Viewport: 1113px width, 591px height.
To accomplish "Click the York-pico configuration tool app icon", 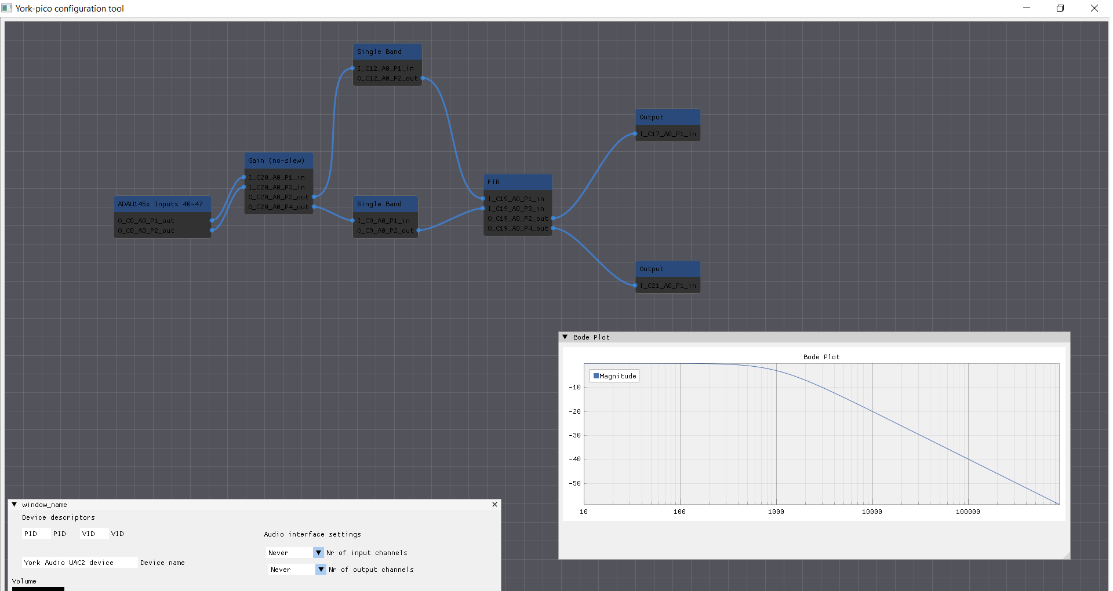I will coord(7,8).
